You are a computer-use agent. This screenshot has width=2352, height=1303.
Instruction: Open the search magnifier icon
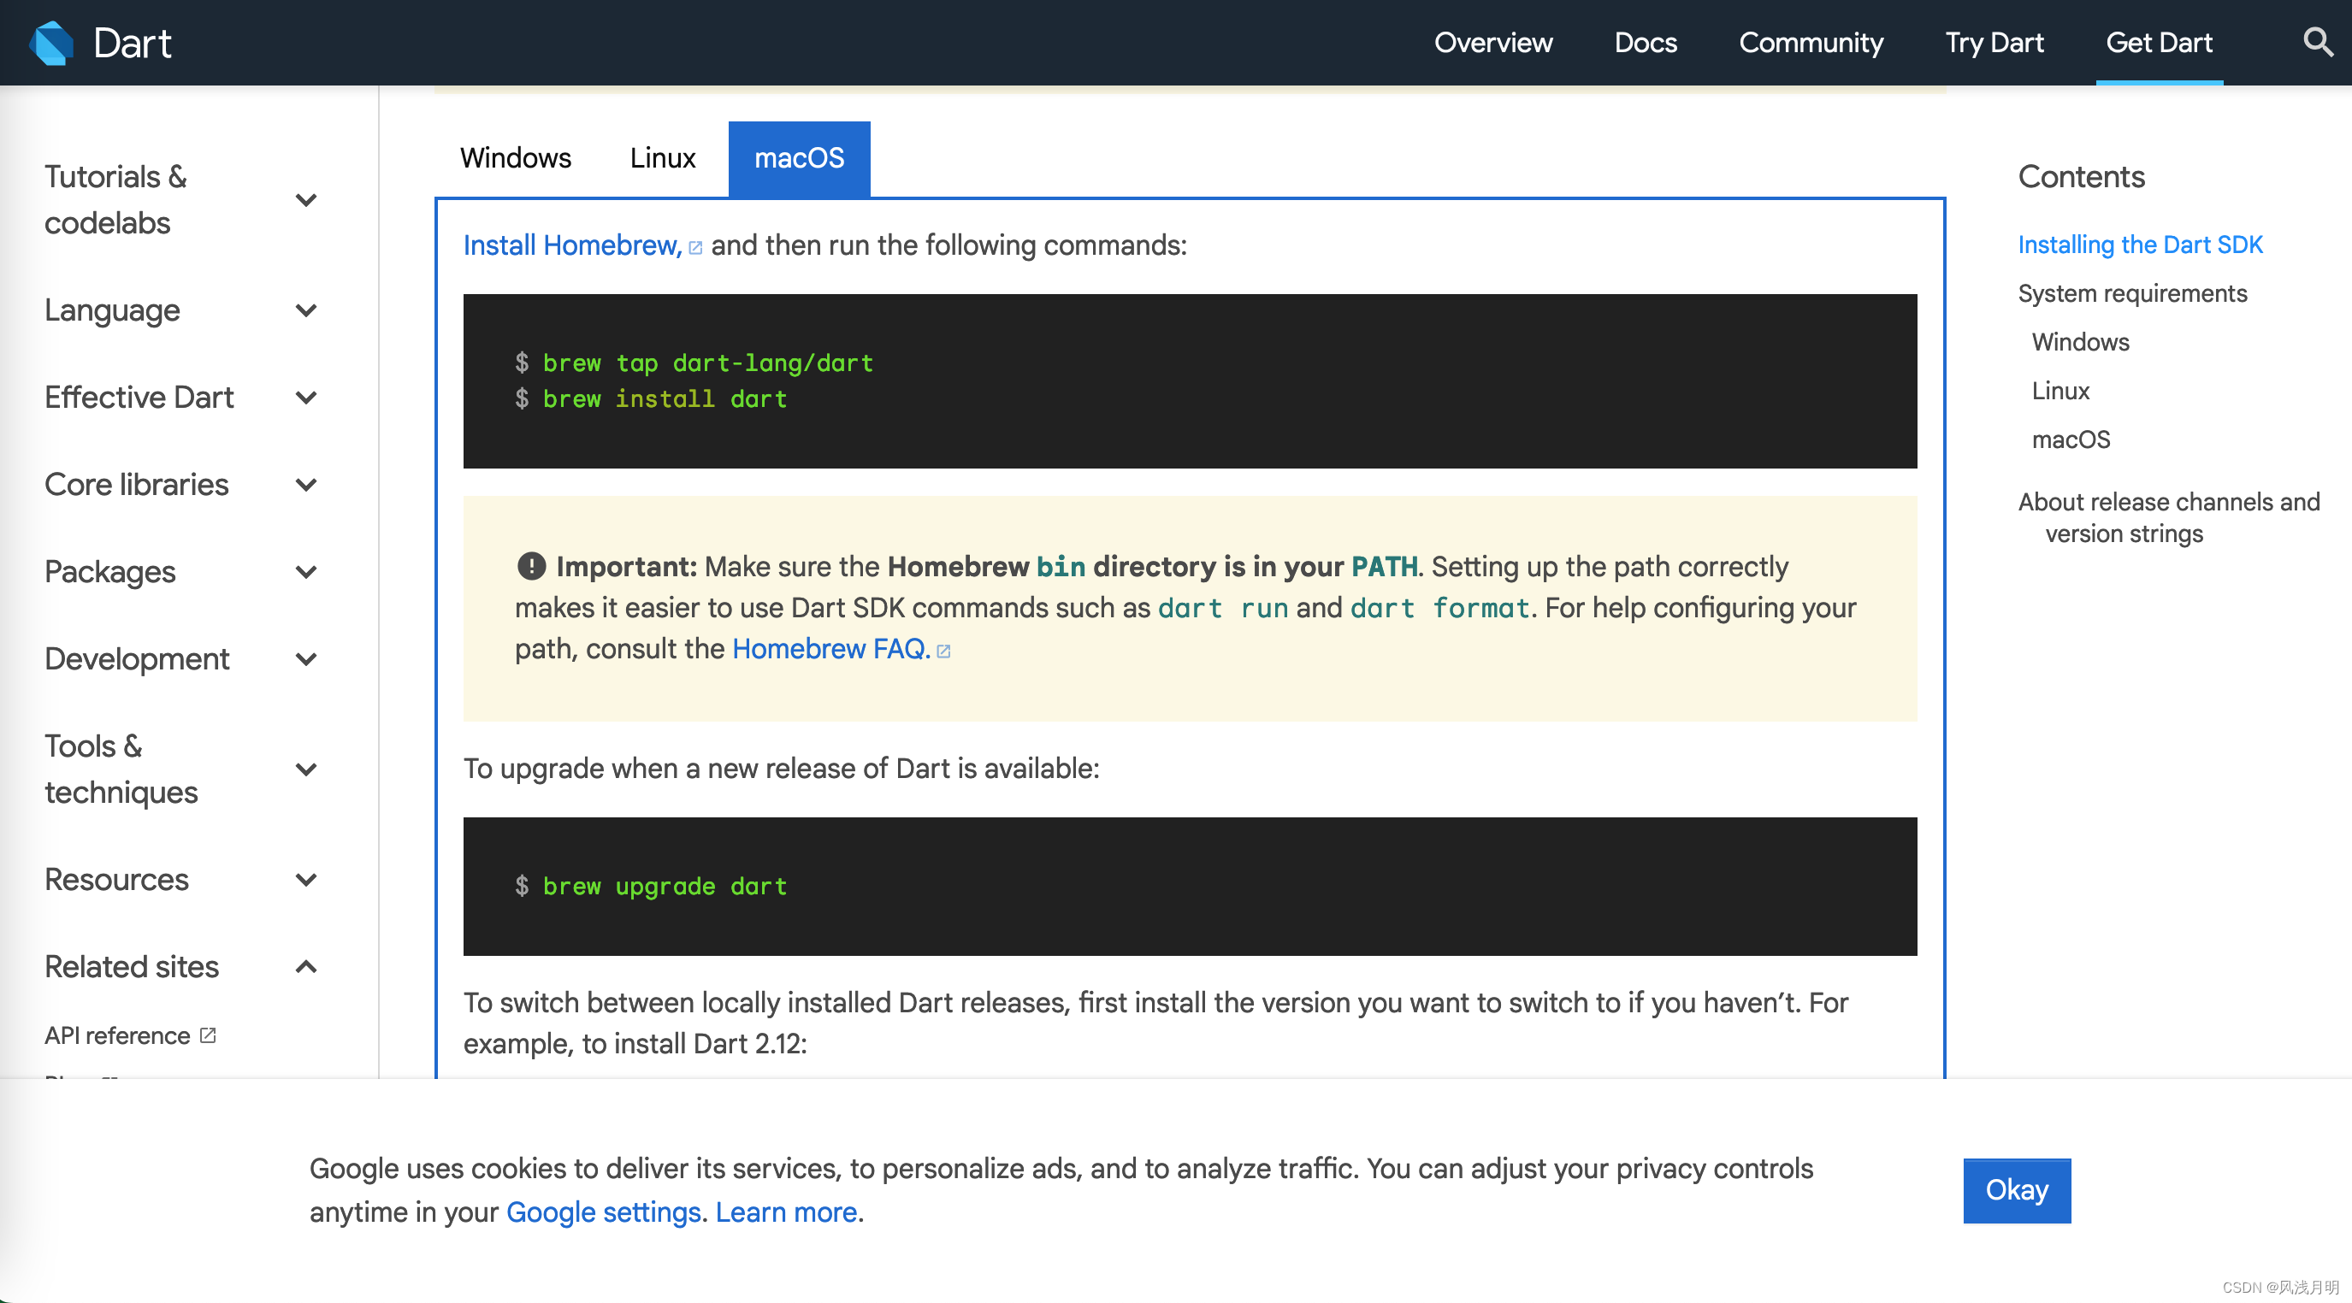(2317, 42)
